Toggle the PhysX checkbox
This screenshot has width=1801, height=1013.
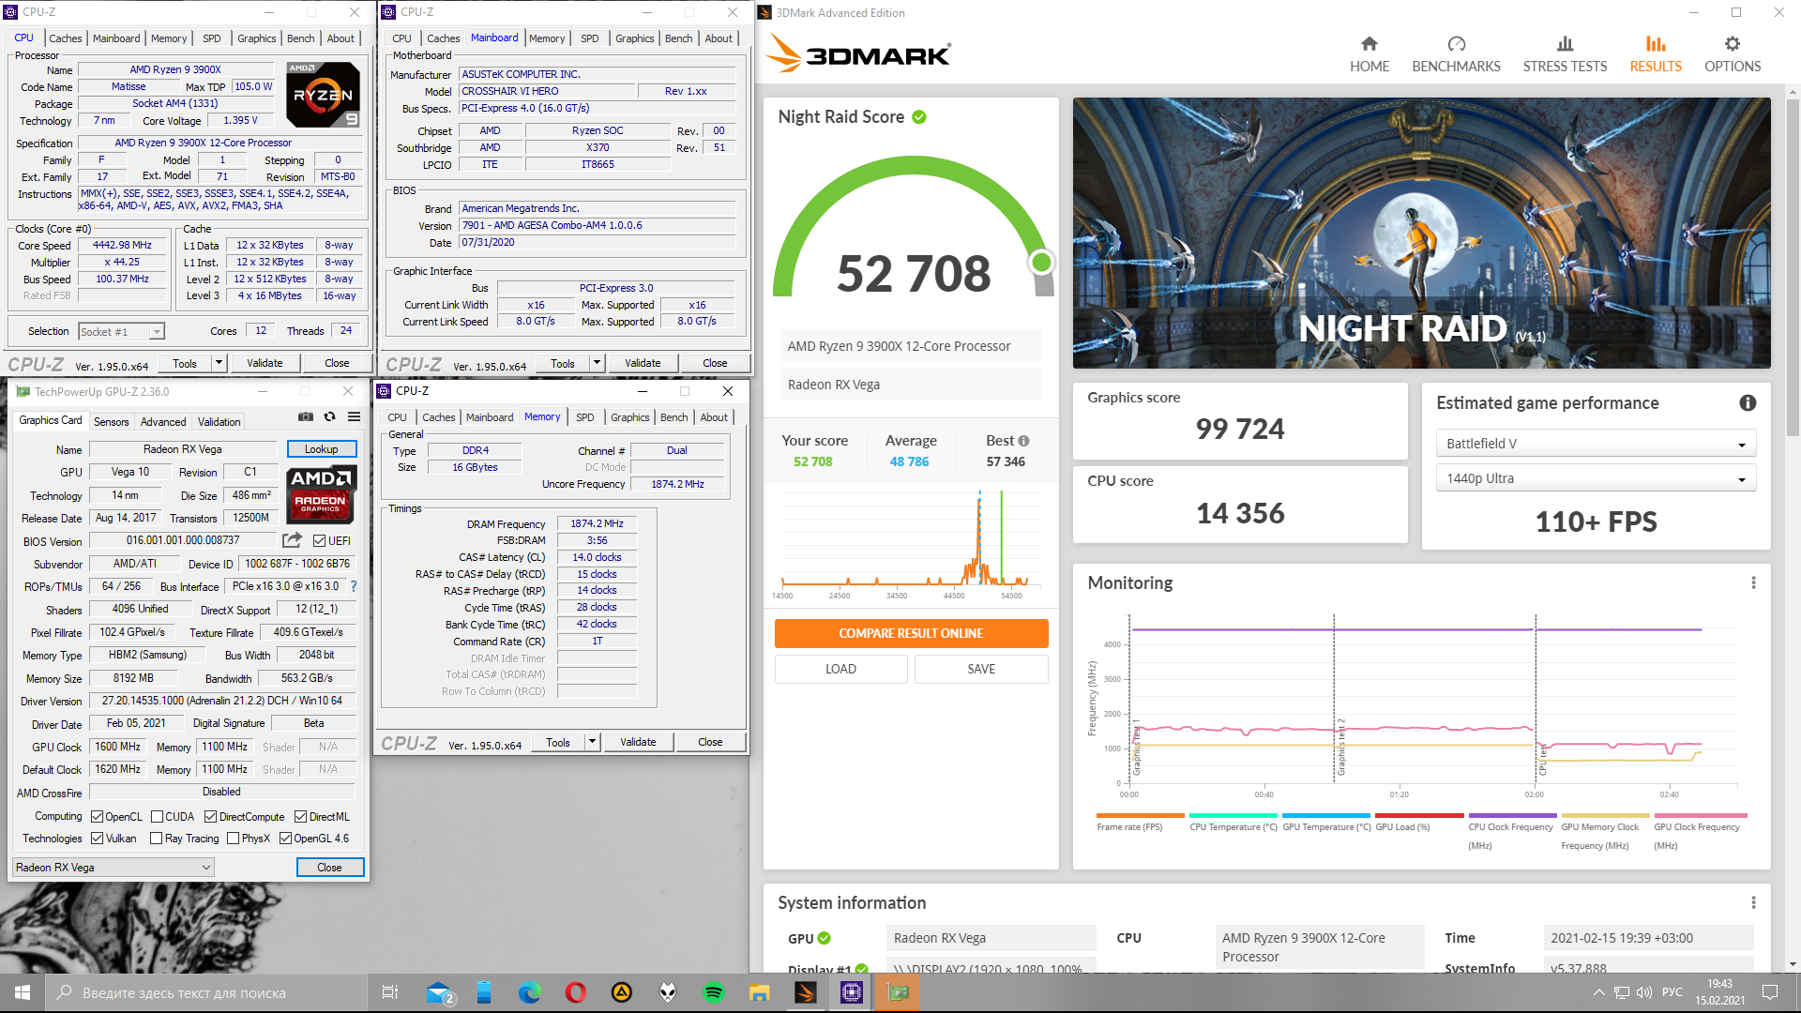click(233, 839)
